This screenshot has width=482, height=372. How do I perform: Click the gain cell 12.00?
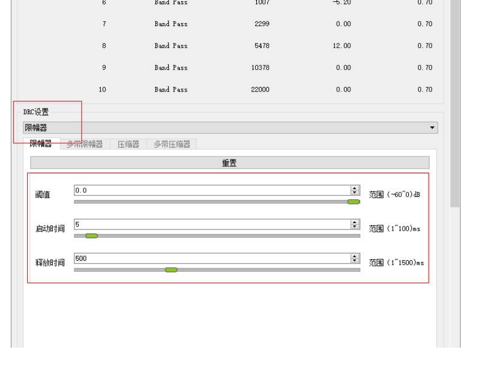pyautogui.click(x=342, y=46)
